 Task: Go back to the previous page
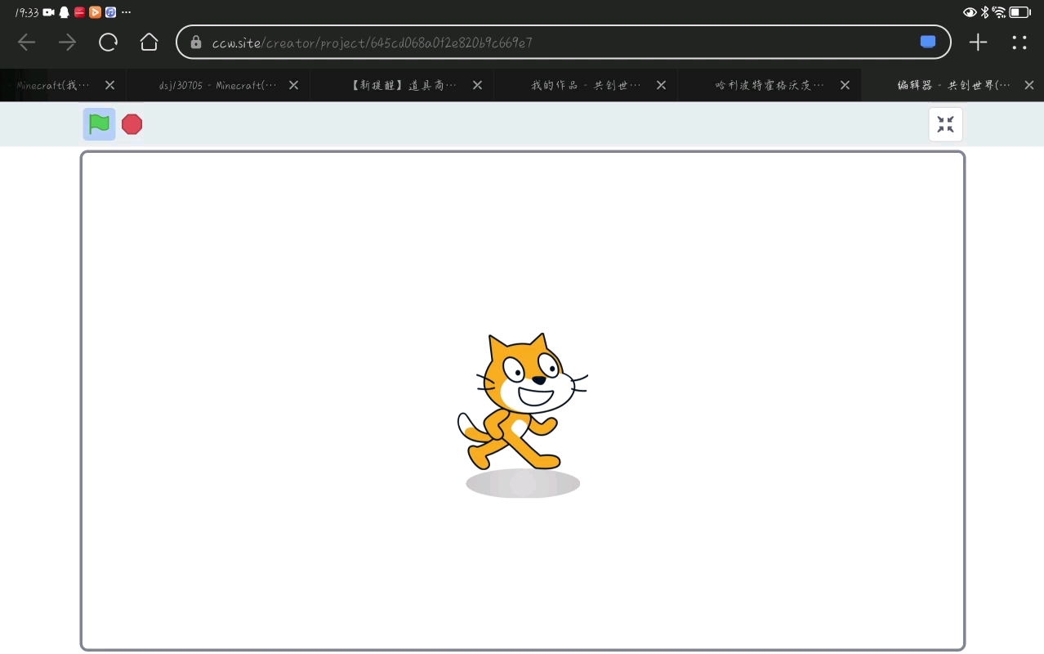click(26, 42)
